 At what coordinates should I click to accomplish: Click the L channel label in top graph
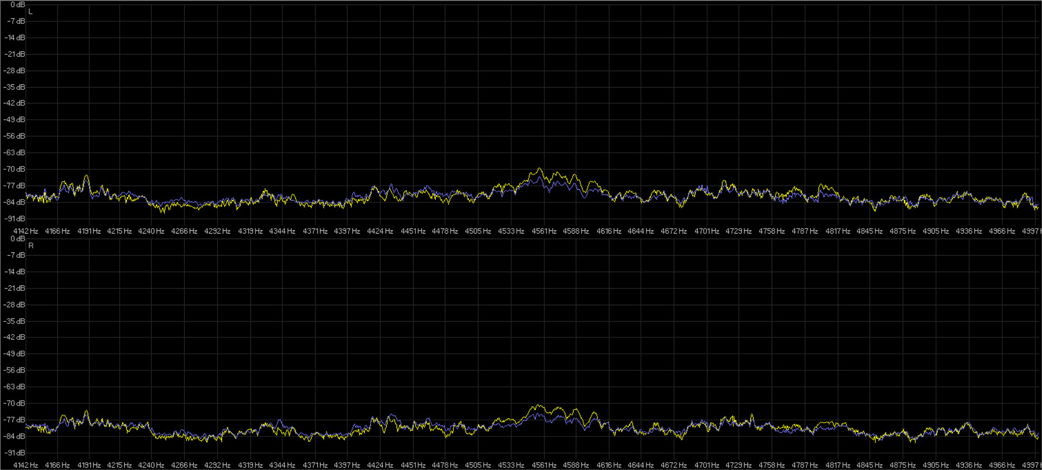tap(30, 12)
